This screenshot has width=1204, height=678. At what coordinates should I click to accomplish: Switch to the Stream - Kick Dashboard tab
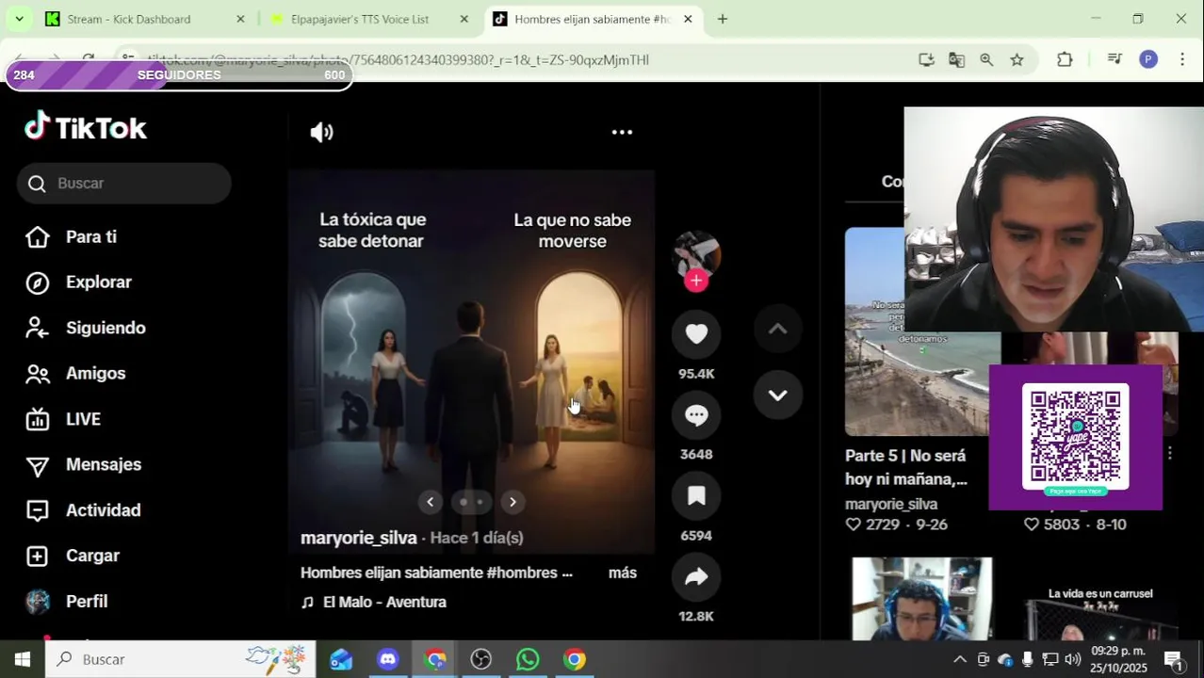129,19
